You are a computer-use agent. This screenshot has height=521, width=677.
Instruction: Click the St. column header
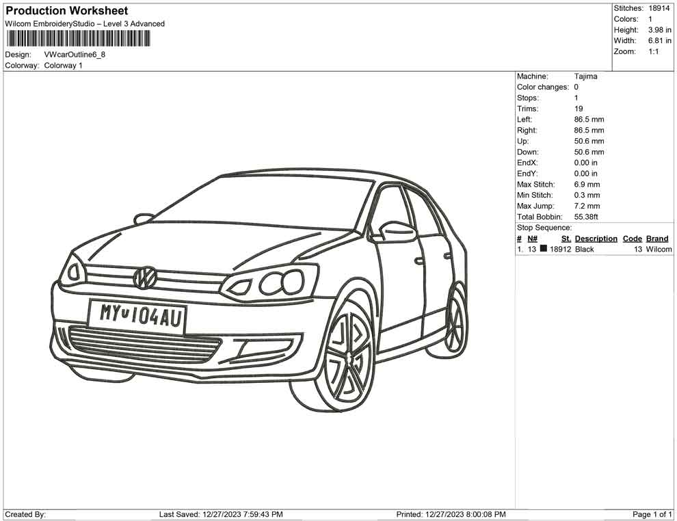(566, 239)
